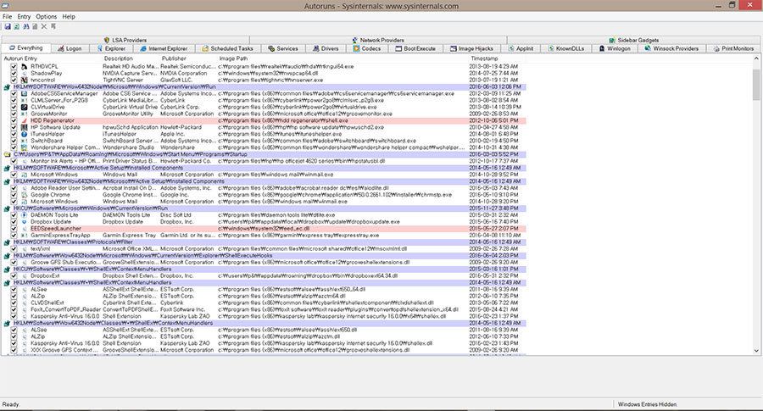Select the Winsock Providers tab
Viewport: 763px width, 411px height.
click(671, 48)
